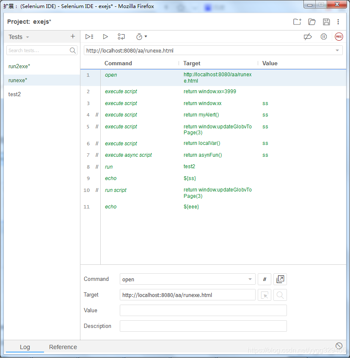Run all tests in suite
The image size is (350, 358).
(x=89, y=36)
